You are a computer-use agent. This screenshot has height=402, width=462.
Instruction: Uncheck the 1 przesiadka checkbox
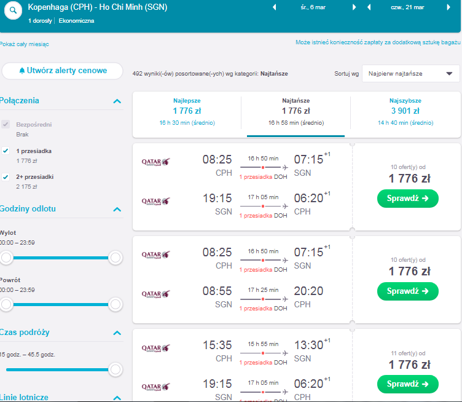tap(6, 151)
